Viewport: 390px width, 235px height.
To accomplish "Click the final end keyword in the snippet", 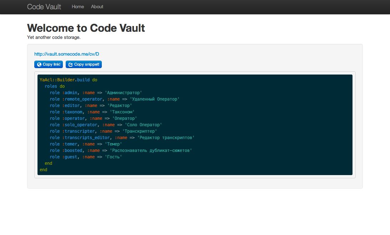I will tap(43, 169).
